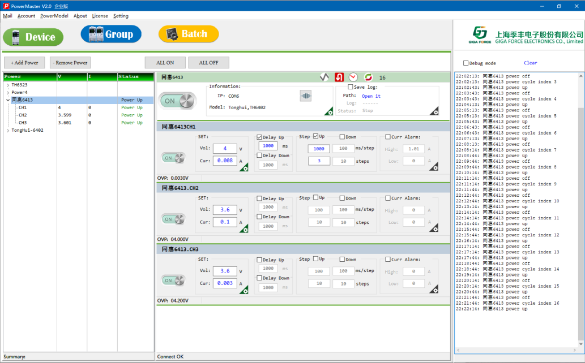Open the Mail menu
Image resolution: width=585 pixels, height=363 pixels.
[x=7, y=16]
